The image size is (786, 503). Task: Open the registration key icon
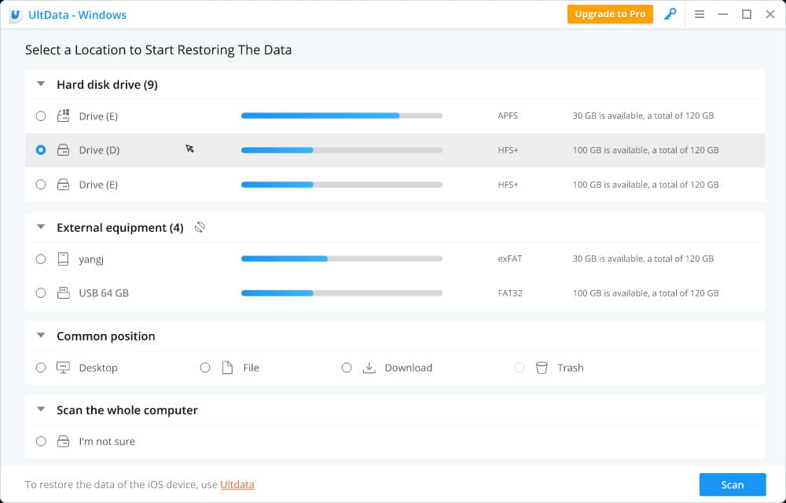coord(670,14)
